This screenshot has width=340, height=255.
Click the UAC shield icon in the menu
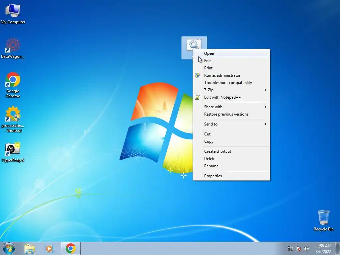click(x=197, y=75)
